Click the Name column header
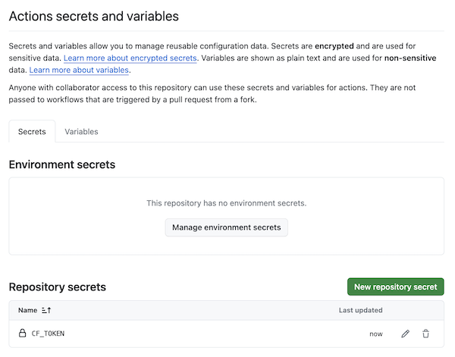Viewport: 455px width, 357px height. click(x=27, y=310)
